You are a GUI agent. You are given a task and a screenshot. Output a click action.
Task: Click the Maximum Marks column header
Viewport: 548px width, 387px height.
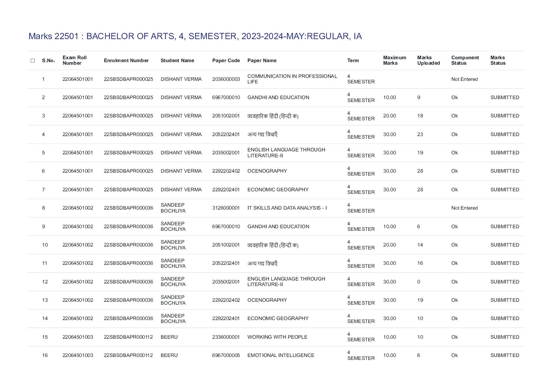pos(395,60)
